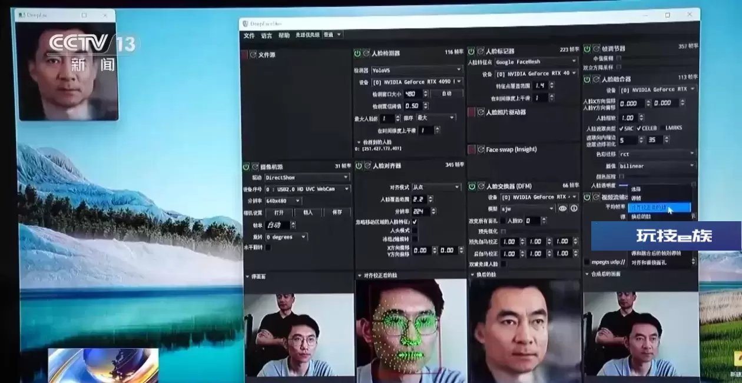Enable the Face swap (Insight) module
This screenshot has width=742, height=383.
pyautogui.click(x=471, y=149)
